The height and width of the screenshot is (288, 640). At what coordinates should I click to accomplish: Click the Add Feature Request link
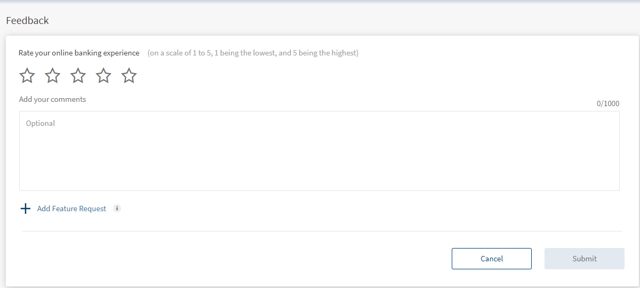pos(71,209)
